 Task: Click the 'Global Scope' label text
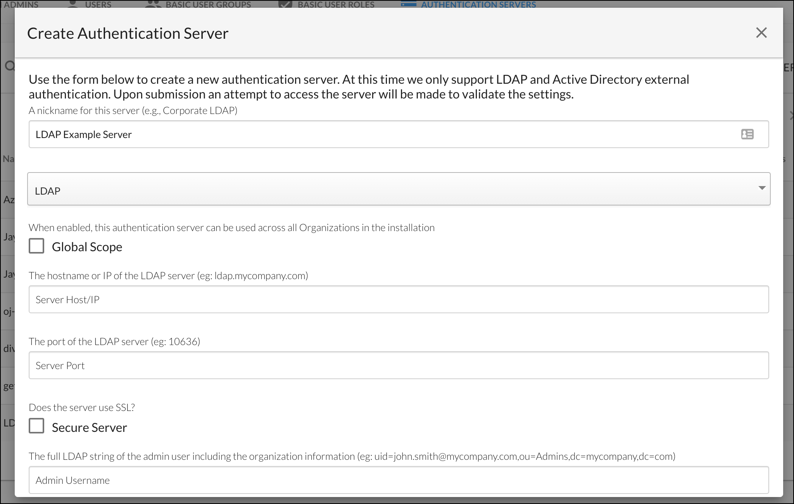click(87, 247)
